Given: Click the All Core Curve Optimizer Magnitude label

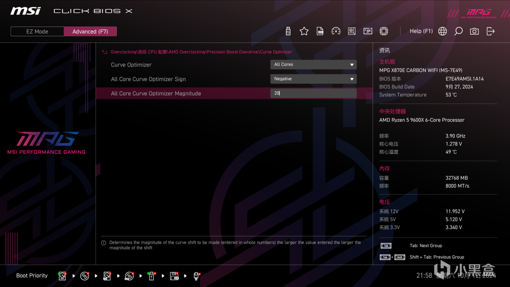Looking at the screenshot, I should [x=156, y=94].
